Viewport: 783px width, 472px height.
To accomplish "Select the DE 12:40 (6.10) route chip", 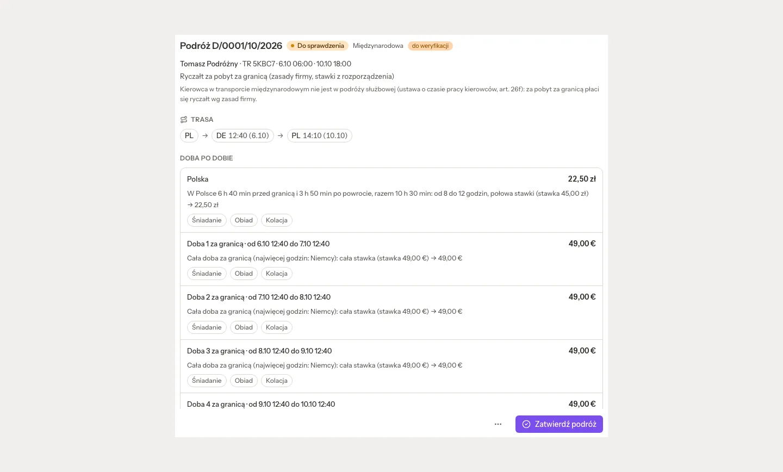I will 243,135.
